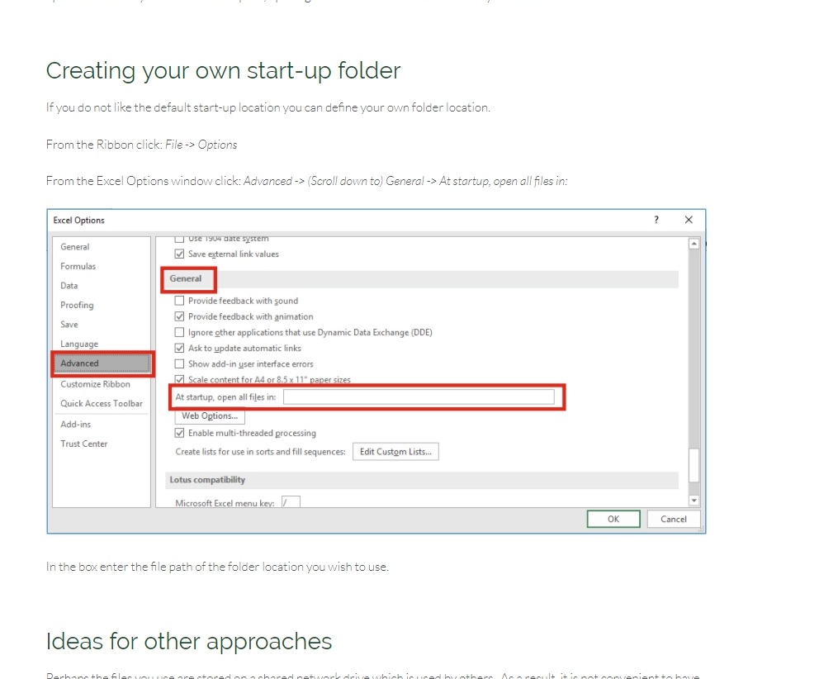Click the 'Excel Options' dialog title text
Screen dimensions: 838x679
pyautogui.click(x=78, y=221)
